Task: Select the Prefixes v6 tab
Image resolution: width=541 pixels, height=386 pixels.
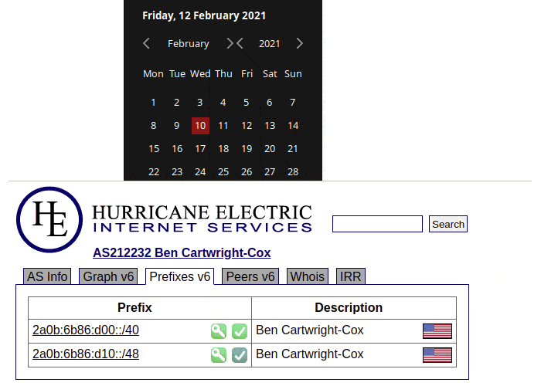Action: click(x=180, y=276)
